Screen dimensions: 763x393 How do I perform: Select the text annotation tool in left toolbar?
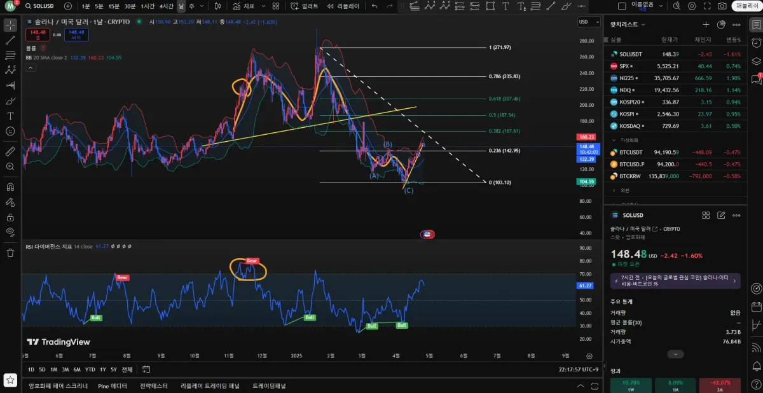point(10,116)
